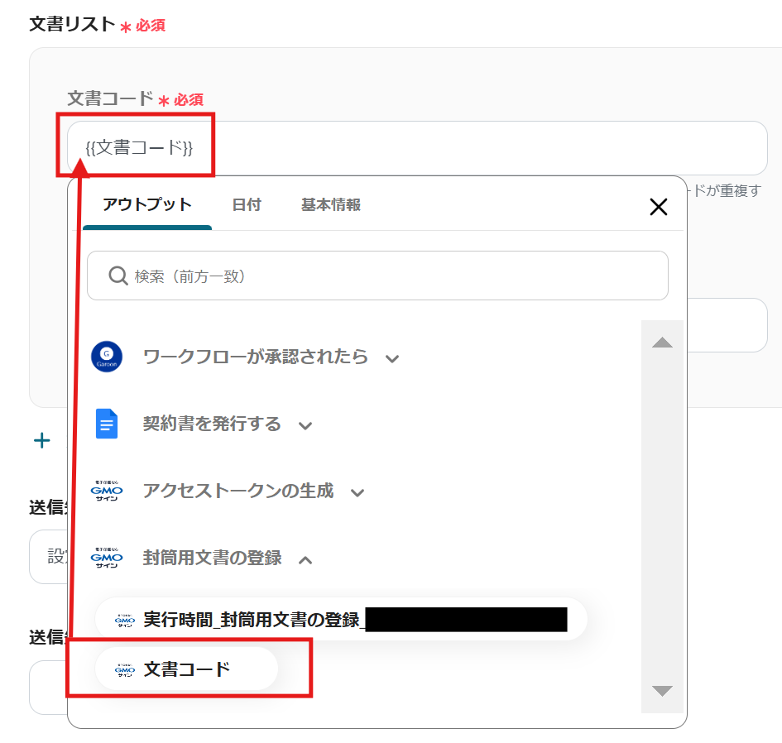
Task: Select the 実行時間_封筒用文書の登録 output item
Action: (341, 619)
